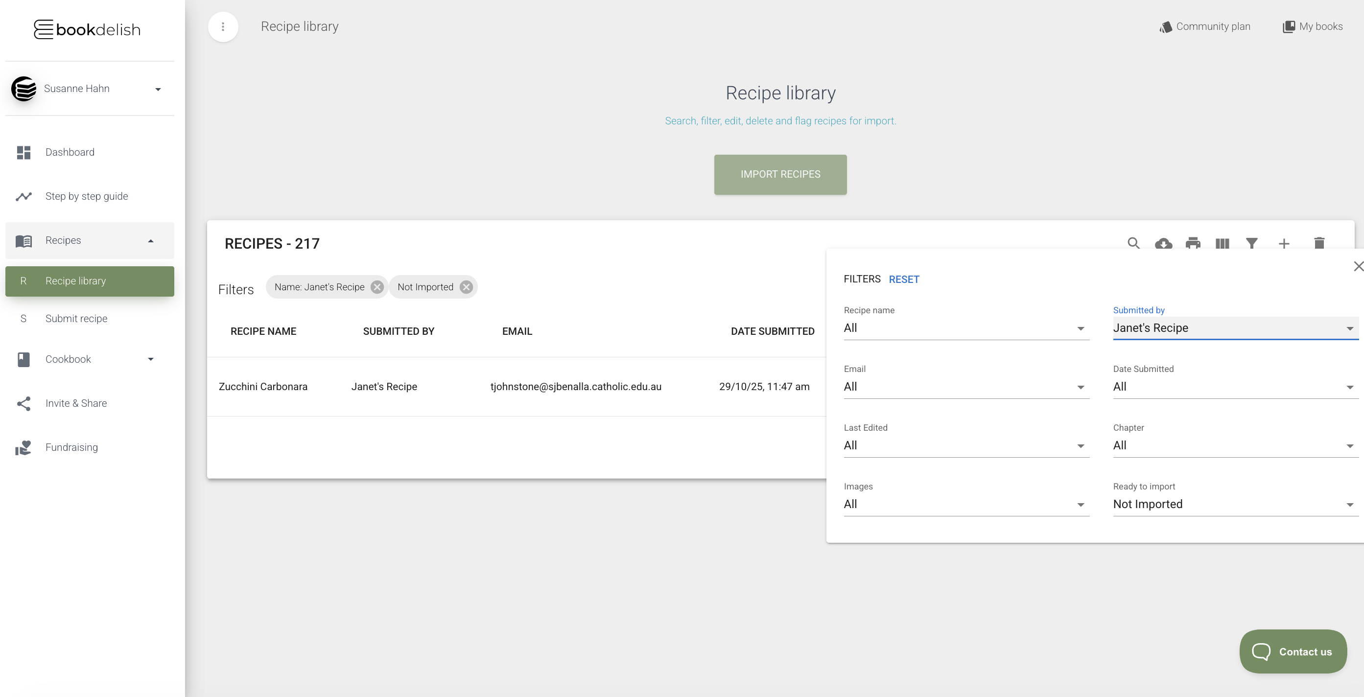Open Fundraising page
This screenshot has height=697, width=1364.
(x=90, y=448)
